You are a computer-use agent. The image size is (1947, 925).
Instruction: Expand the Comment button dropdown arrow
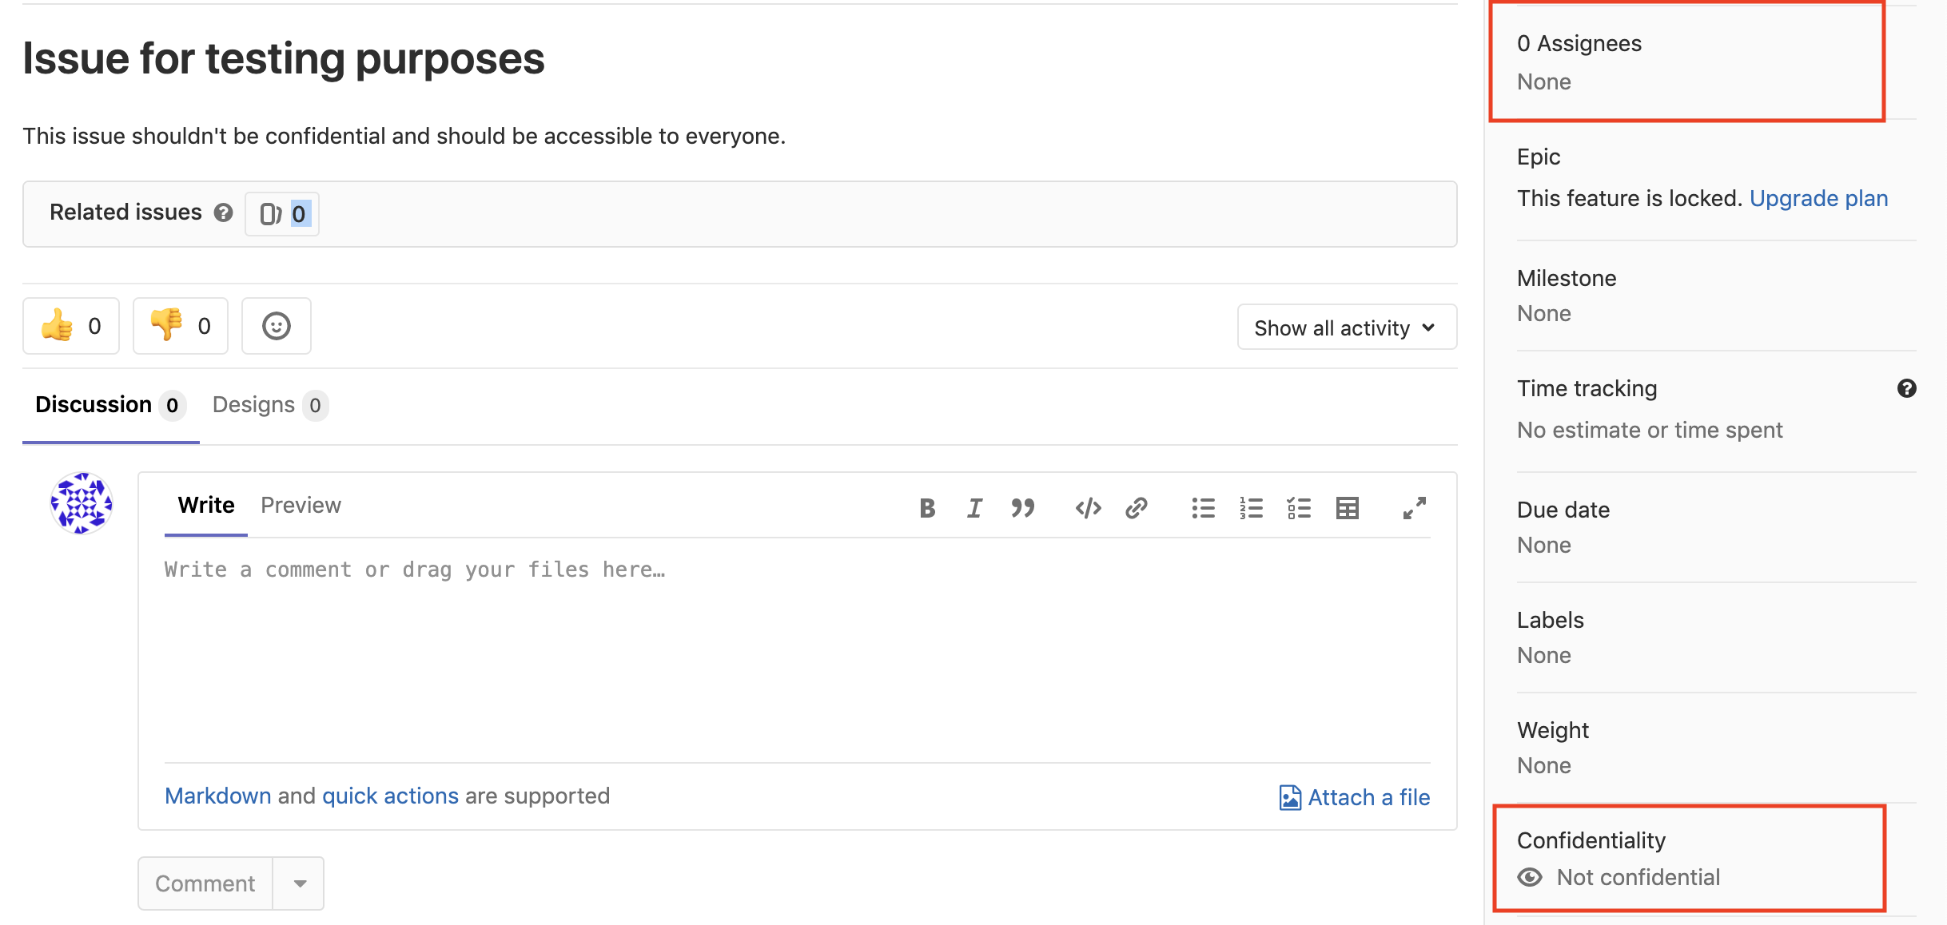(300, 883)
